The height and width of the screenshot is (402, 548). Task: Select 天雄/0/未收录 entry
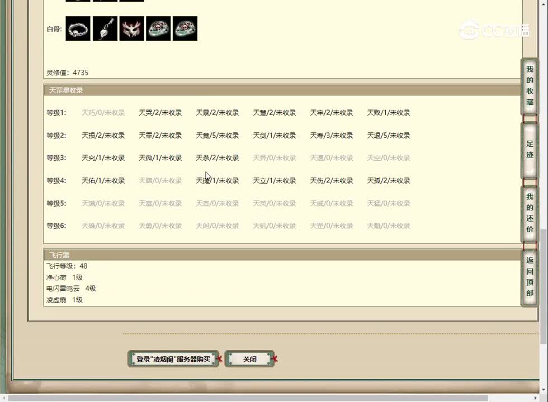tap(103, 226)
